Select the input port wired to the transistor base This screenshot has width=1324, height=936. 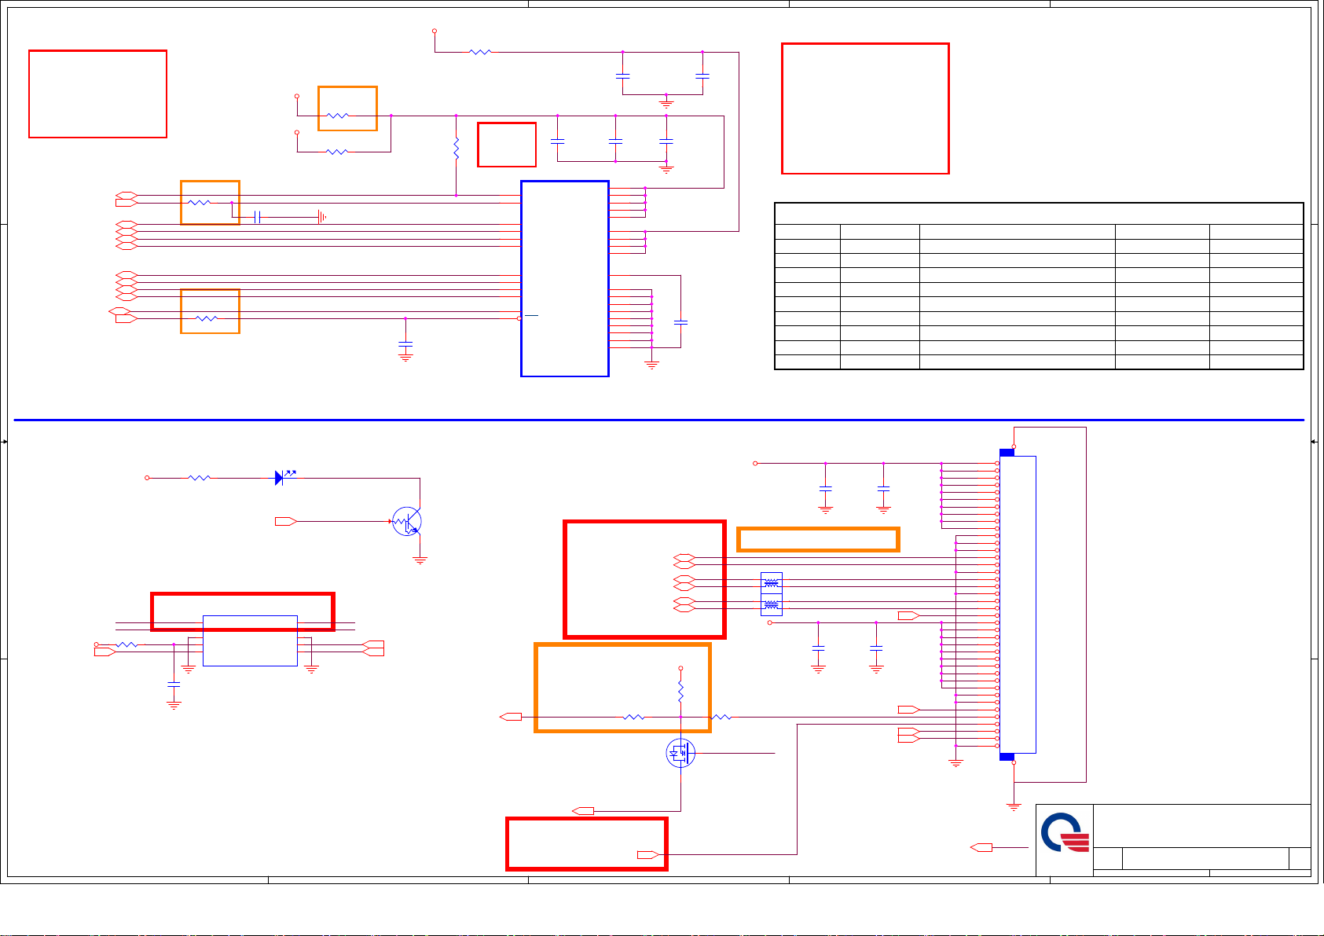tap(284, 521)
